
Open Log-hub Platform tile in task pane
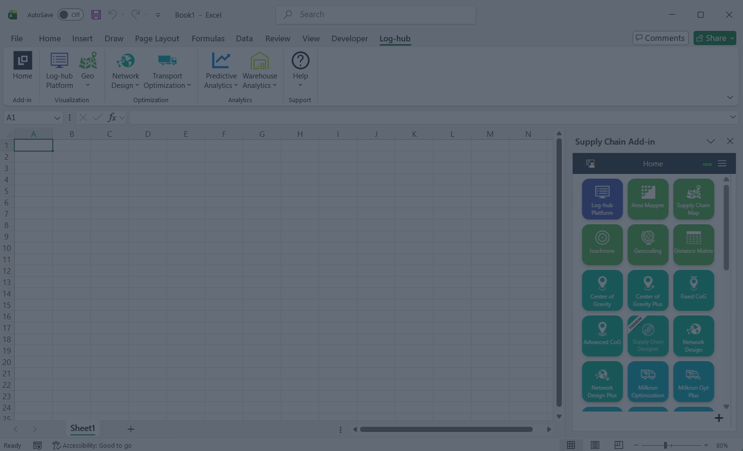[x=602, y=199]
